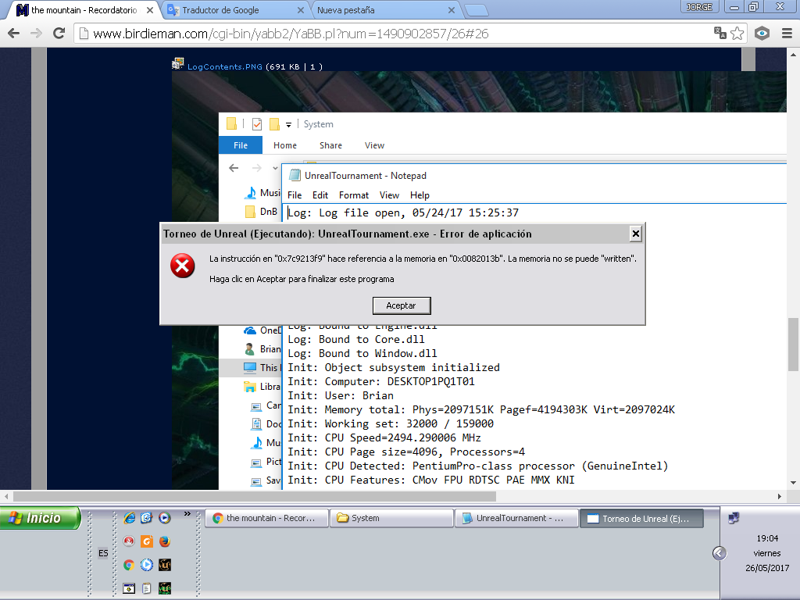Close the Nueva pestaña tab
The height and width of the screenshot is (600, 800).
pos(452,10)
